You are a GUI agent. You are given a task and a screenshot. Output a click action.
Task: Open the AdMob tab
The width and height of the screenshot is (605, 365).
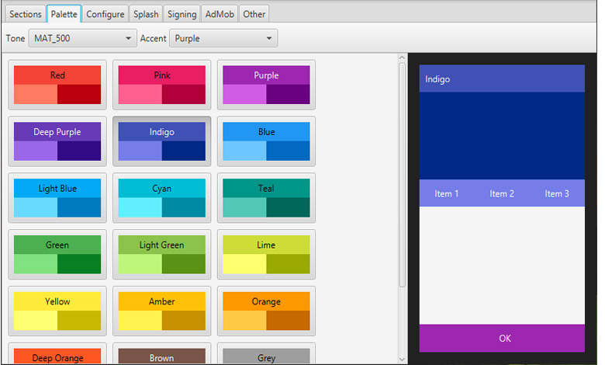220,14
